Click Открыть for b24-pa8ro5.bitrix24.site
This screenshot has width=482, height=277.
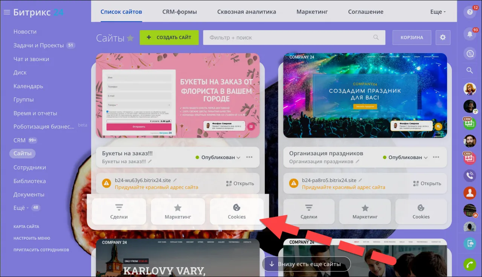pyautogui.click(x=427, y=184)
